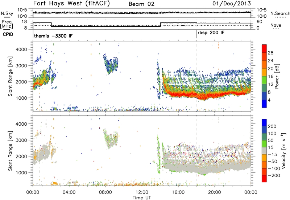
Task: Click the '08:00' time axis tick label
Action: pos(105,192)
